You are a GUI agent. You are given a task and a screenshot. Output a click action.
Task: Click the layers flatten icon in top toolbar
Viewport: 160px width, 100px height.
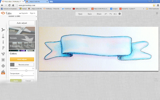[115, 14]
